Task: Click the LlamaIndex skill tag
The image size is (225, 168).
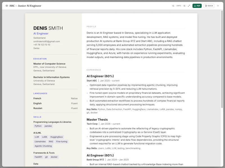Action: (40, 142)
